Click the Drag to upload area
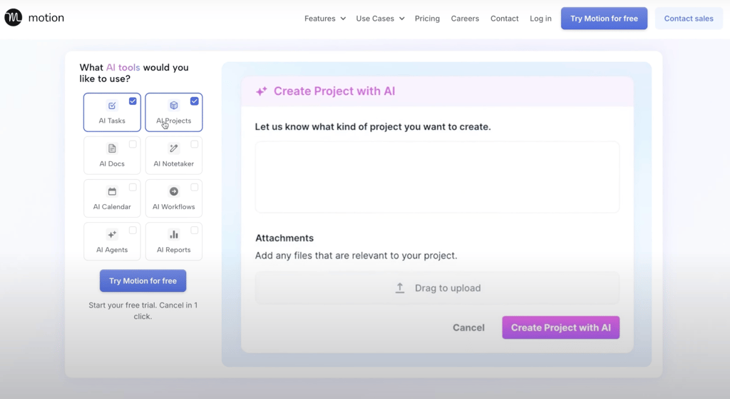Viewport: 730px width, 399px height. 437,288
